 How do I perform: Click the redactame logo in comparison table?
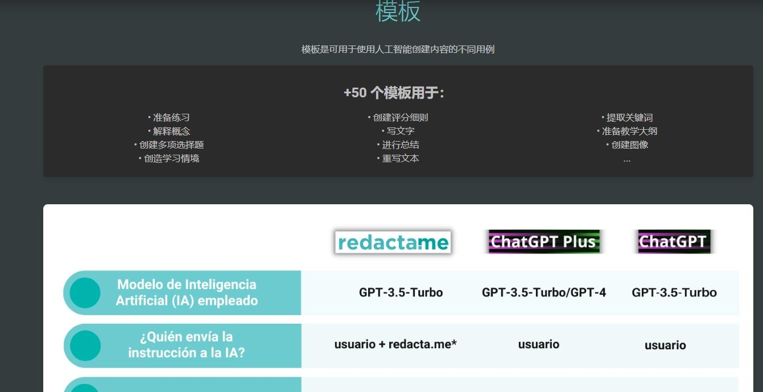[x=393, y=242]
